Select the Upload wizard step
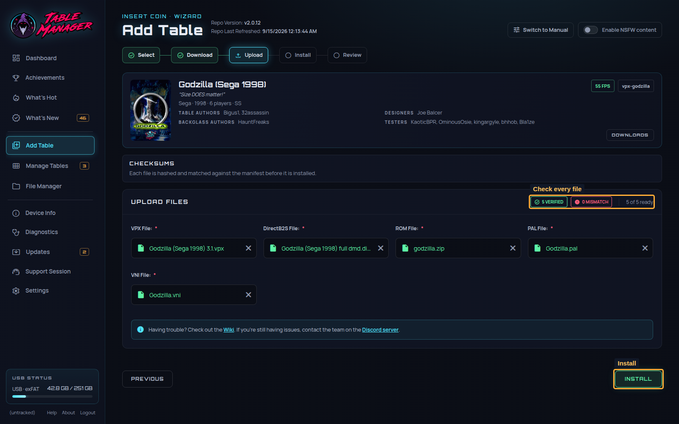Screen dimensions: 679x424 [x=249, y=55]
